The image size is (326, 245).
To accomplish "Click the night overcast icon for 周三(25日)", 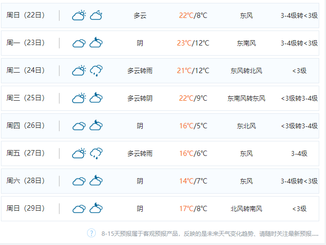I will (x=96, y=98).
